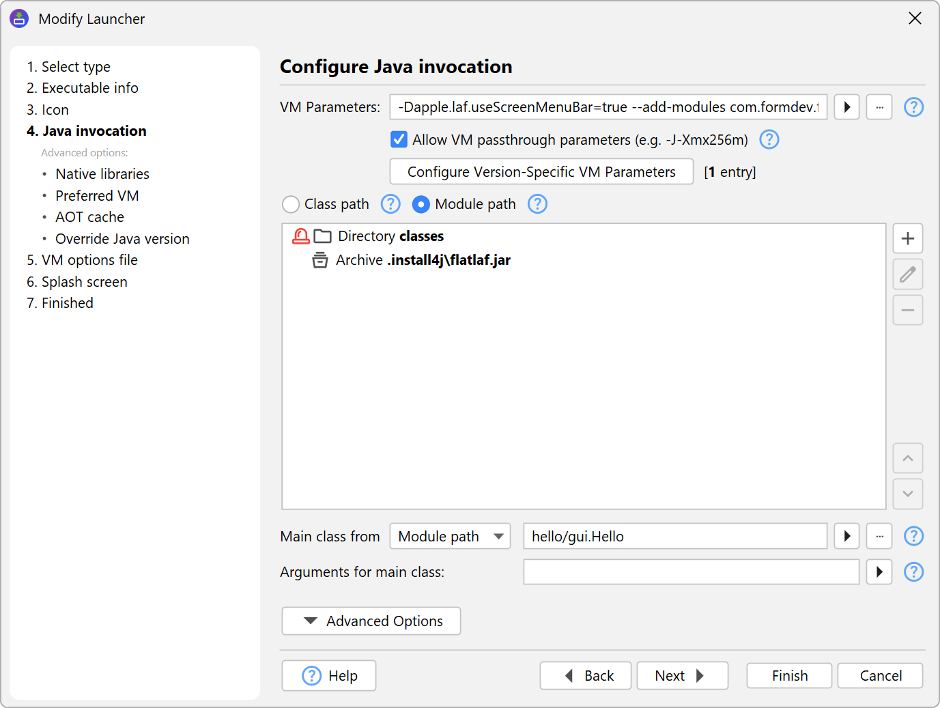Viewport: 940px width, 708px height.
Task: Move module path entry down
Action: [x=908, y=494]
